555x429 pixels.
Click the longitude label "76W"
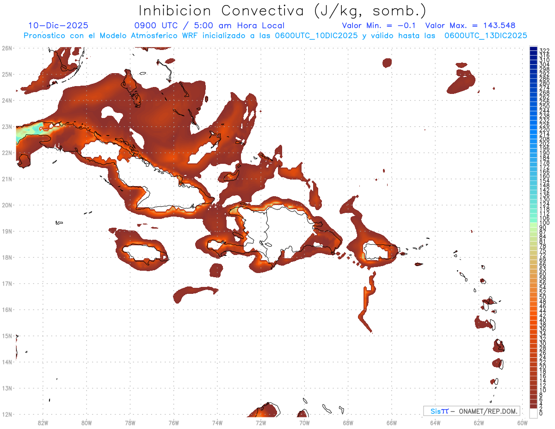pos(173,422)
